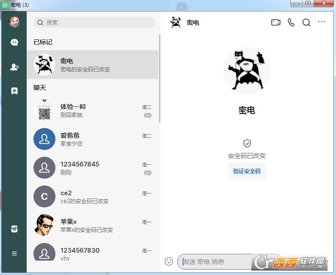
Task: Start a voice call with 密电
Action: (x=291, y=22)
